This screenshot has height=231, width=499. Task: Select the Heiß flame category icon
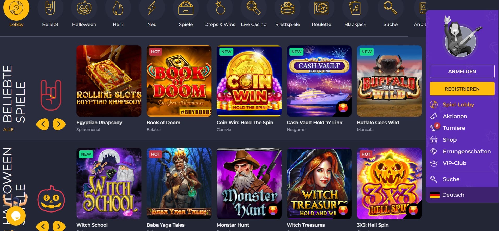pos(118,8)
